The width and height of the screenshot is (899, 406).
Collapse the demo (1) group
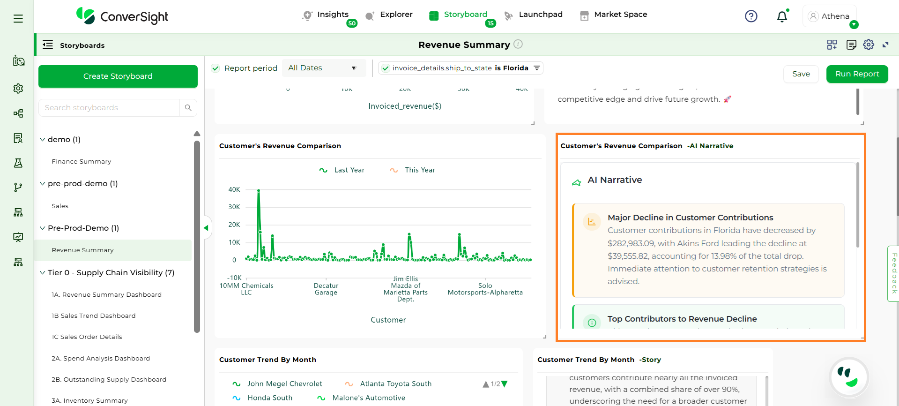click(x=43, y=140)
